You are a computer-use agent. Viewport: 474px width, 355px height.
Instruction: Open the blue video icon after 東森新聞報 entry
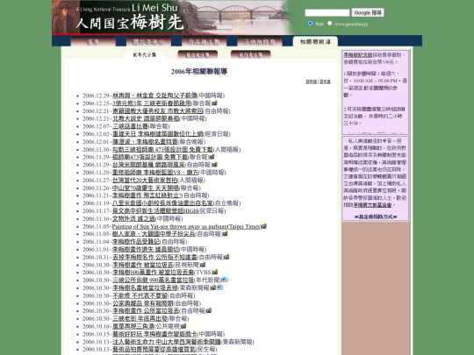click(219, 288)
